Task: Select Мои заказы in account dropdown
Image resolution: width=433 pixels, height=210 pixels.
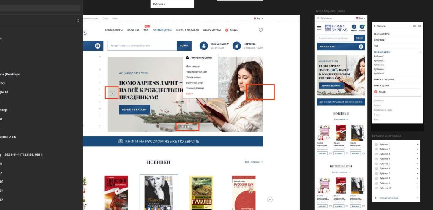Action: click(192, 66)
